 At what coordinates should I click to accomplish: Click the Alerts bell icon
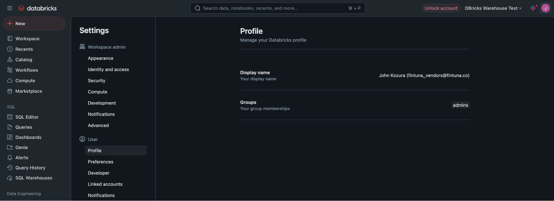(10, 158)
